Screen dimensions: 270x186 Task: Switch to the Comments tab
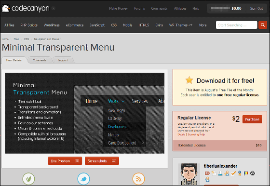(x=40, y=60)
